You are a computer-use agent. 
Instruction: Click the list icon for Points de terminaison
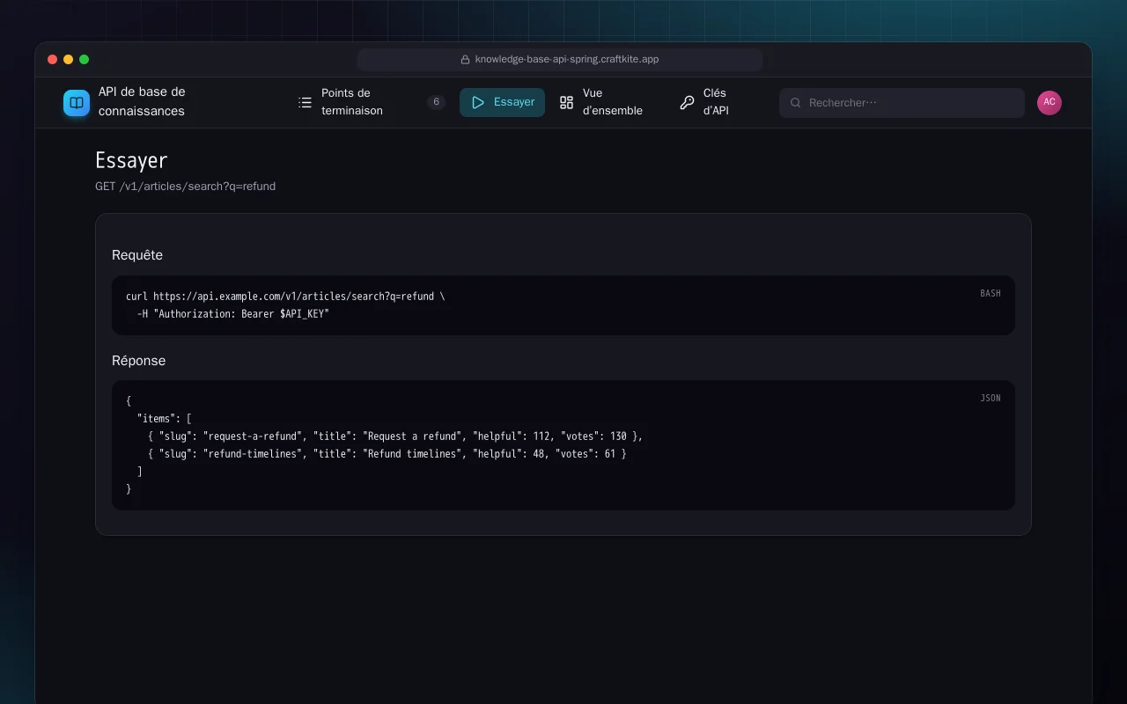click(x=305, y=103)
